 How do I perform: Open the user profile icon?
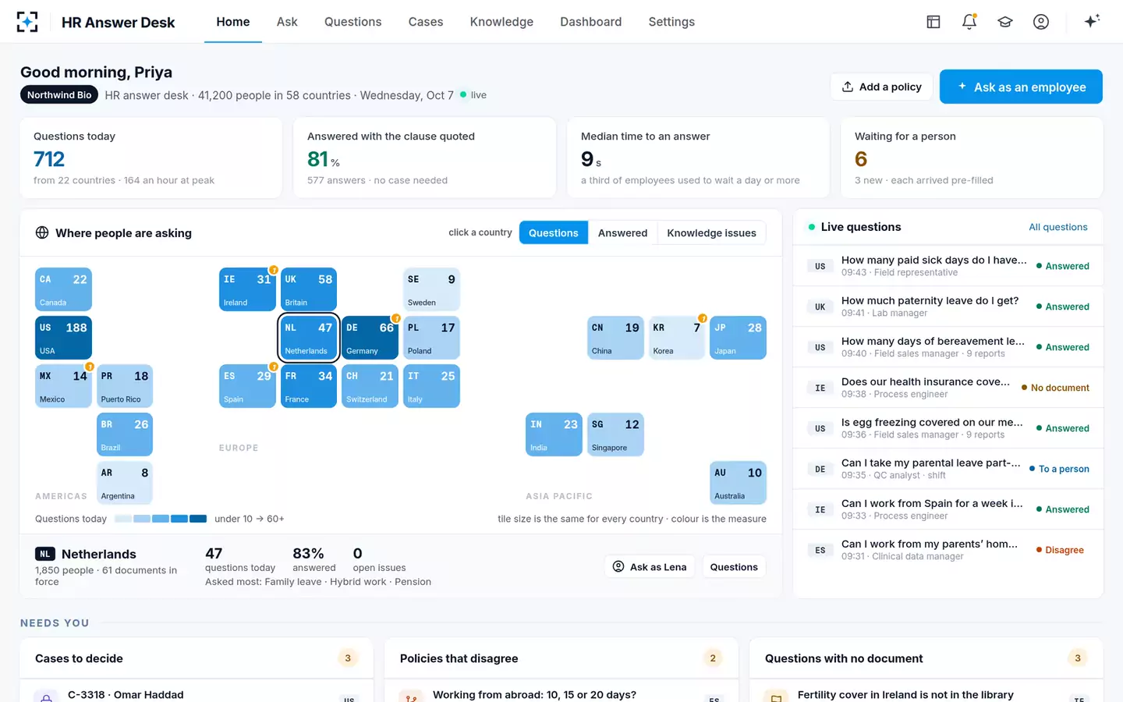[1041, 22]
